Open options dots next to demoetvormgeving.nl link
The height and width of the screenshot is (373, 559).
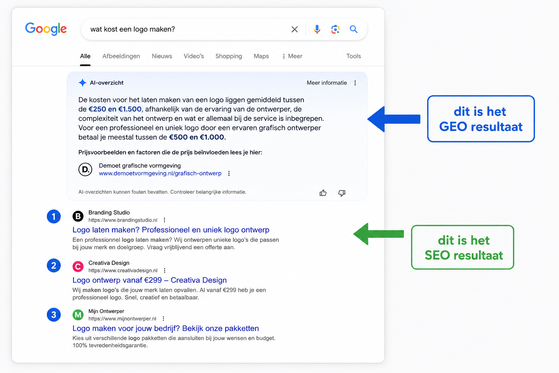[229, 173]
